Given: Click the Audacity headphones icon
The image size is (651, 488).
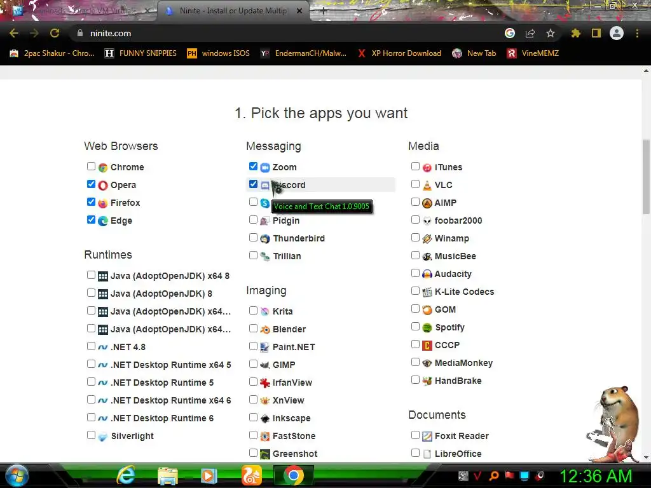Looking at the screenshot, I should (x=427, y=274).
